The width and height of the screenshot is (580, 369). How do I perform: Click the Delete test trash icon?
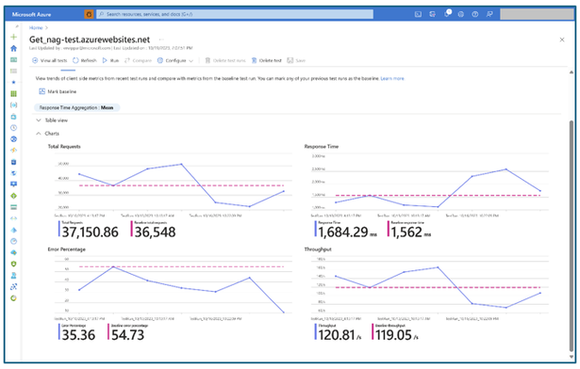click(x=254, y=60)
